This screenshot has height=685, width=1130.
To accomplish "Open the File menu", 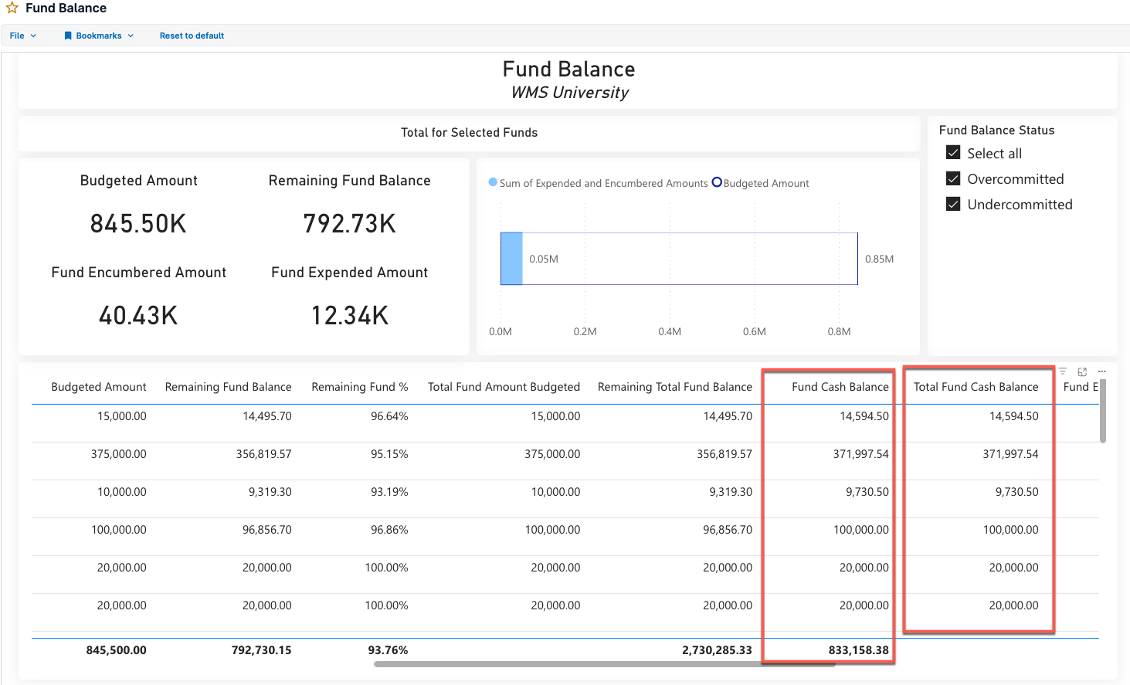I will [x=17, y=35].
